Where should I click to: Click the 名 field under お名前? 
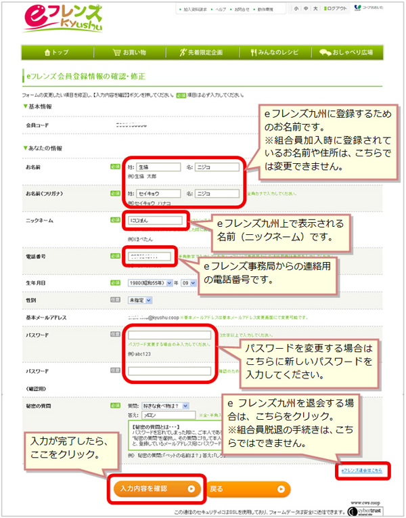click(x=217, y=167)
